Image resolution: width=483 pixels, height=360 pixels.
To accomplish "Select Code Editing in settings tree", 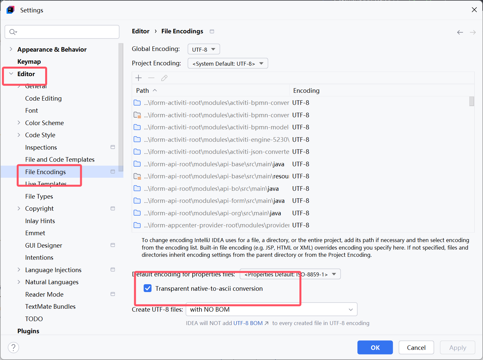I will (x=43, y=98).
